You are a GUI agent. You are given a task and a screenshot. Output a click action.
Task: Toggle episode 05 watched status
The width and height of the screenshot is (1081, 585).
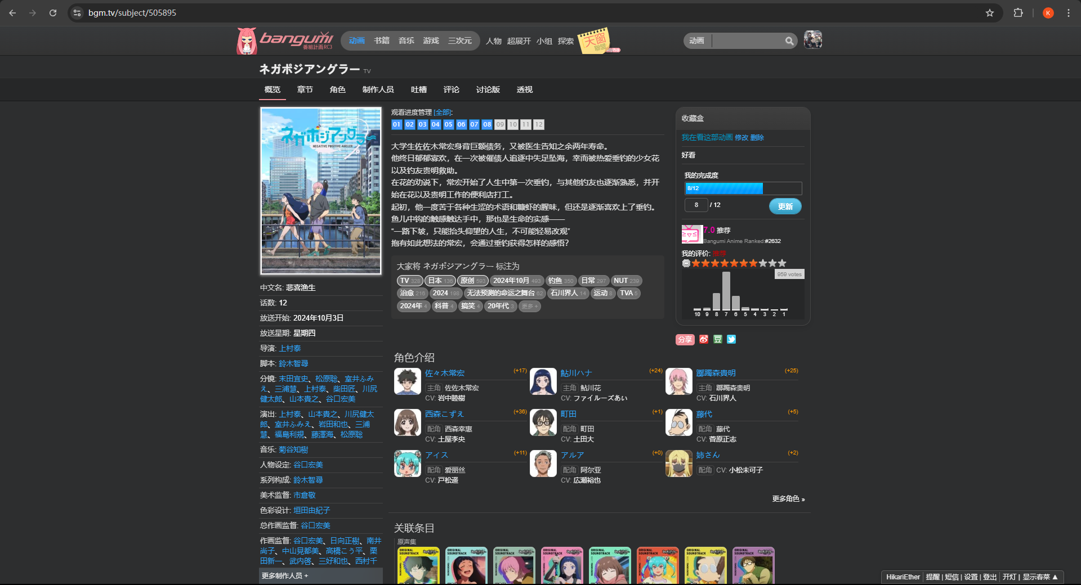tap(448, 124)
